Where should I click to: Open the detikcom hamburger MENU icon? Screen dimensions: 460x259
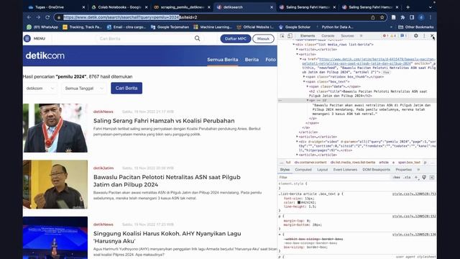click(27, 38)
